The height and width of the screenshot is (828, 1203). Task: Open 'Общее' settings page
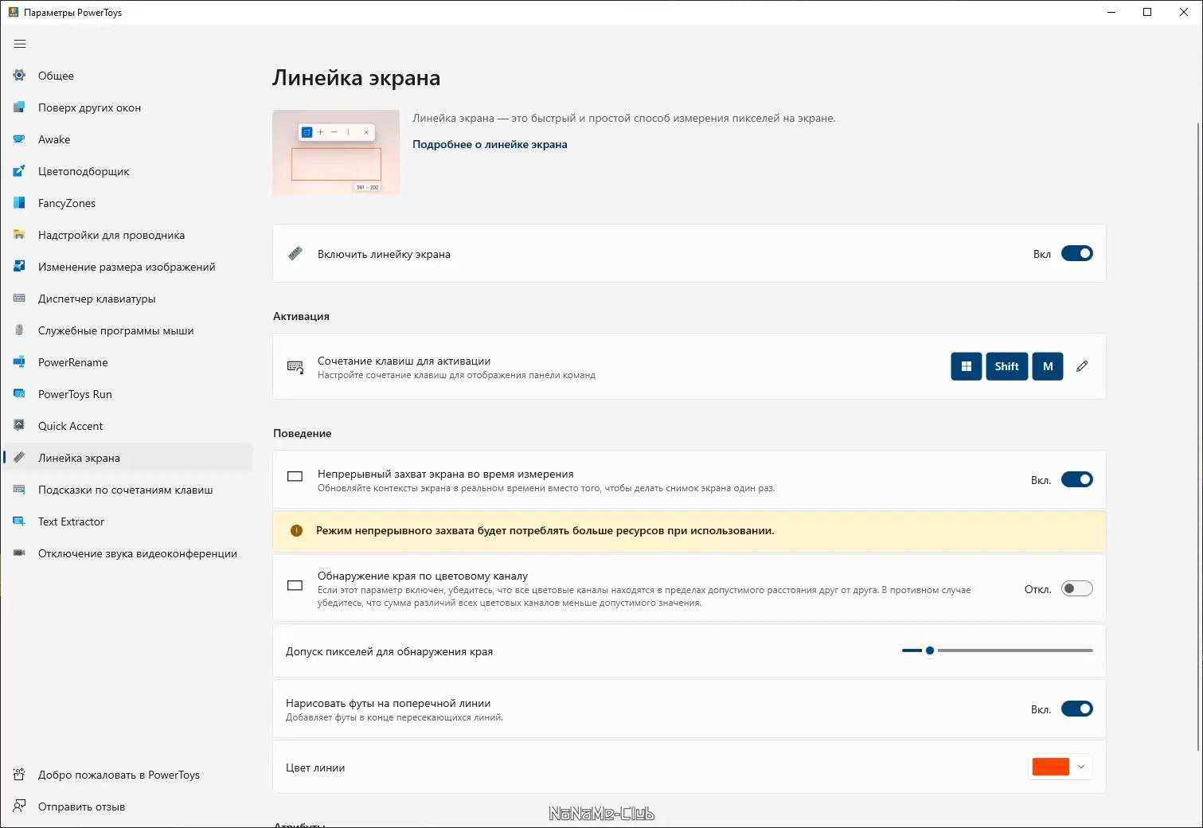(55, 76)
